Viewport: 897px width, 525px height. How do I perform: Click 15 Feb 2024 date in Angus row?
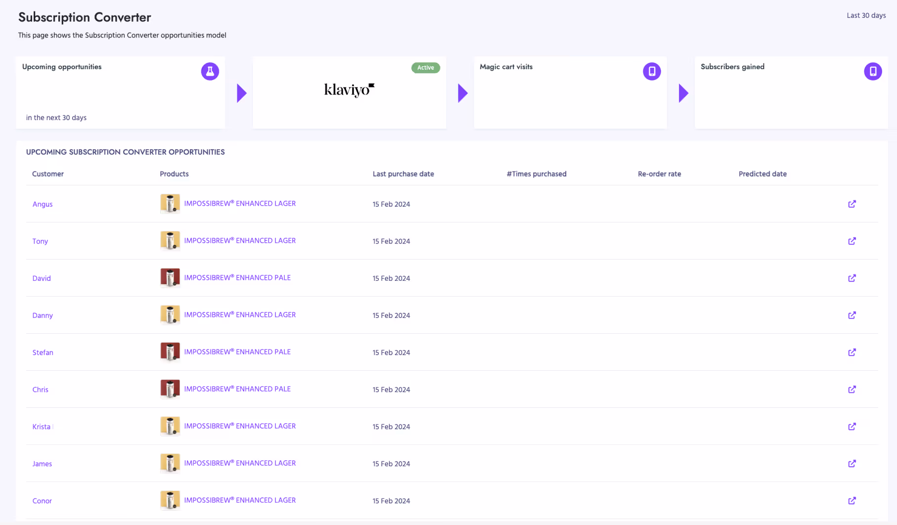click(391, 204)
